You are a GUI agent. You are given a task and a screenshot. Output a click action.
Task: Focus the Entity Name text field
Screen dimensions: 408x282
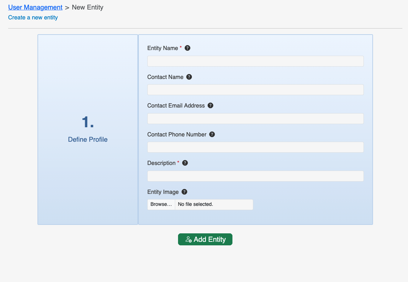point(255,61)
